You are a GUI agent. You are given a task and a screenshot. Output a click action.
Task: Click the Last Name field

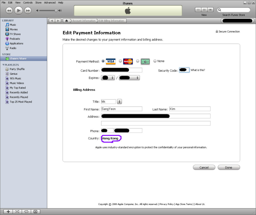[190, 109]
